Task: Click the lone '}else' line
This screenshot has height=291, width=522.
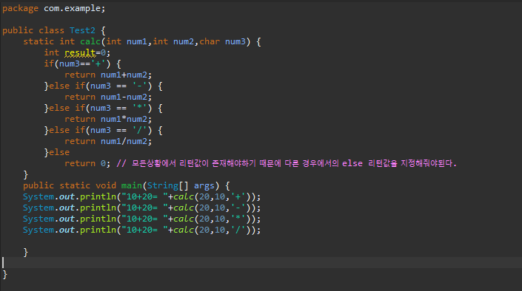Action: [57, 152]
